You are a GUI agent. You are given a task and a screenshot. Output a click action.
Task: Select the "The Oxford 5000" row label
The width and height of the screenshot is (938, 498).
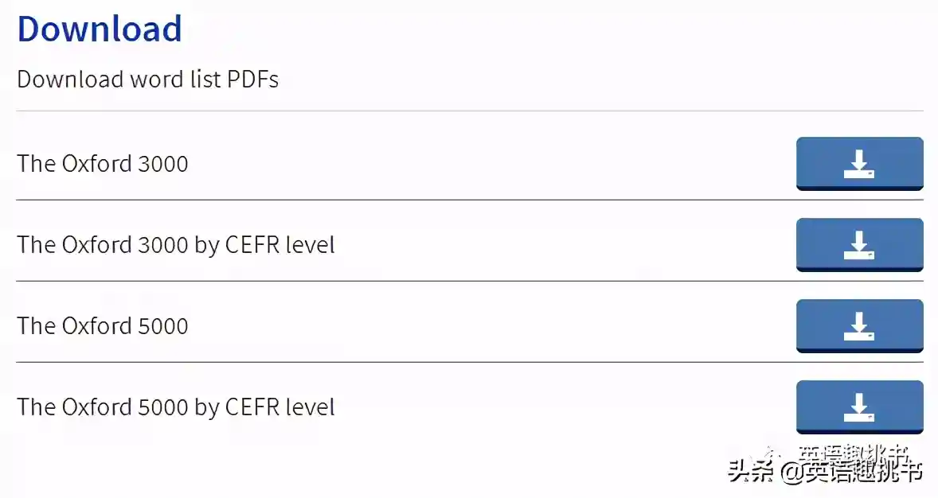point(103,326)
